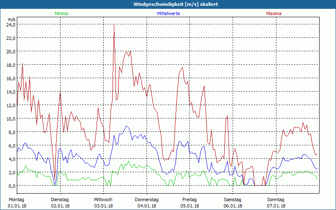Click the 20,0 y-axis value
The width and height of the screenshot is (336, 210).
coord(11,52)
